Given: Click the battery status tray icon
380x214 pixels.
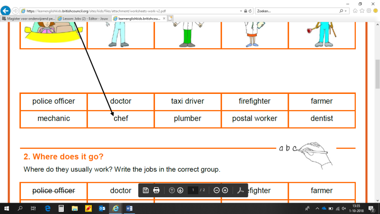Looking at the screenshot, I should click(x=331, y=208).
